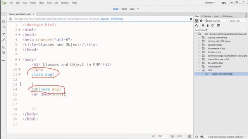Switch to Live view
This screenshot has width=248, height=139.
[x=132, y=9]
